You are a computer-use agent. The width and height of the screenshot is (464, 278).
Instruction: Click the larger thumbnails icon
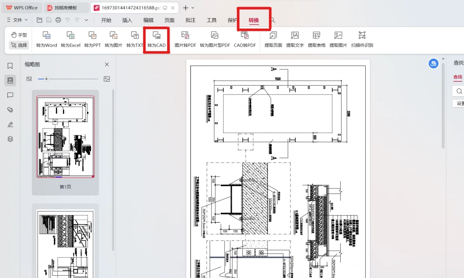click(107, 79)
